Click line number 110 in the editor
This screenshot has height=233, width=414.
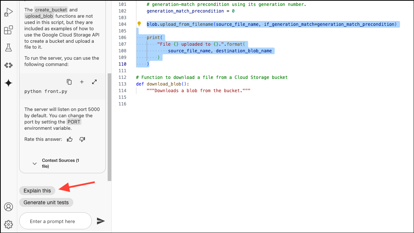[122, 64]
